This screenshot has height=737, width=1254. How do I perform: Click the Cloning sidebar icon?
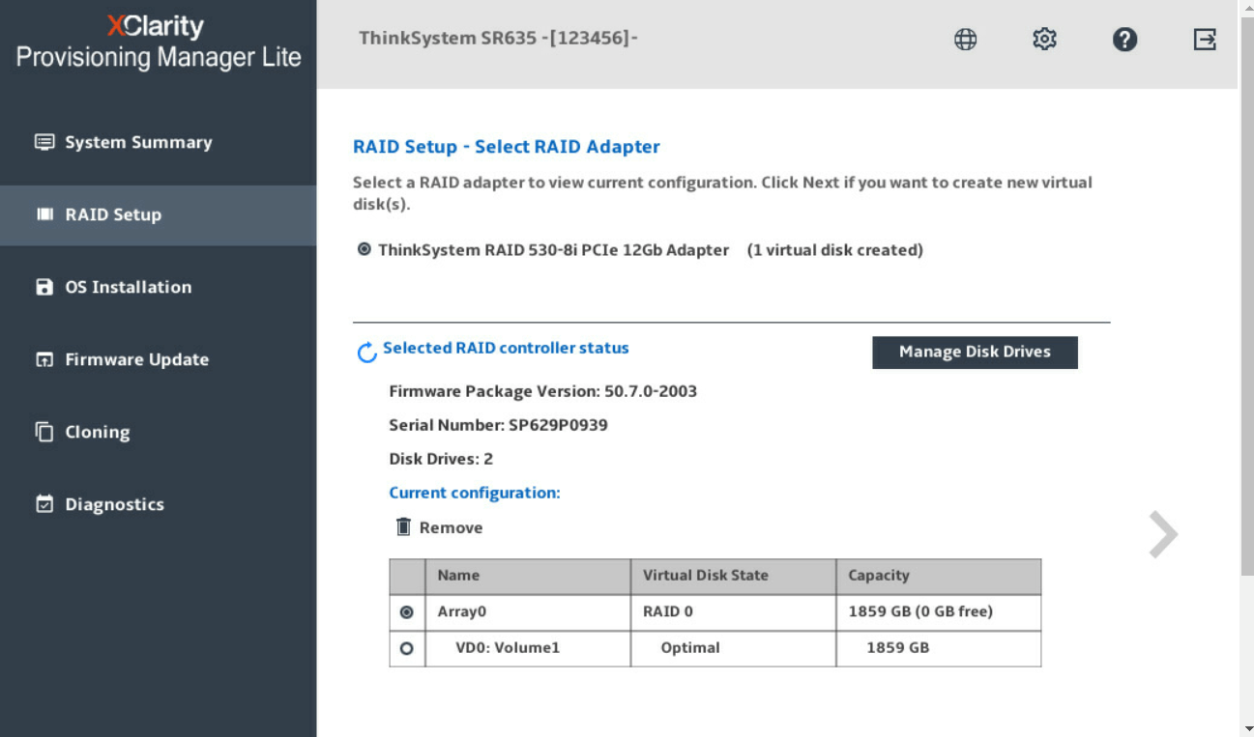44,432
